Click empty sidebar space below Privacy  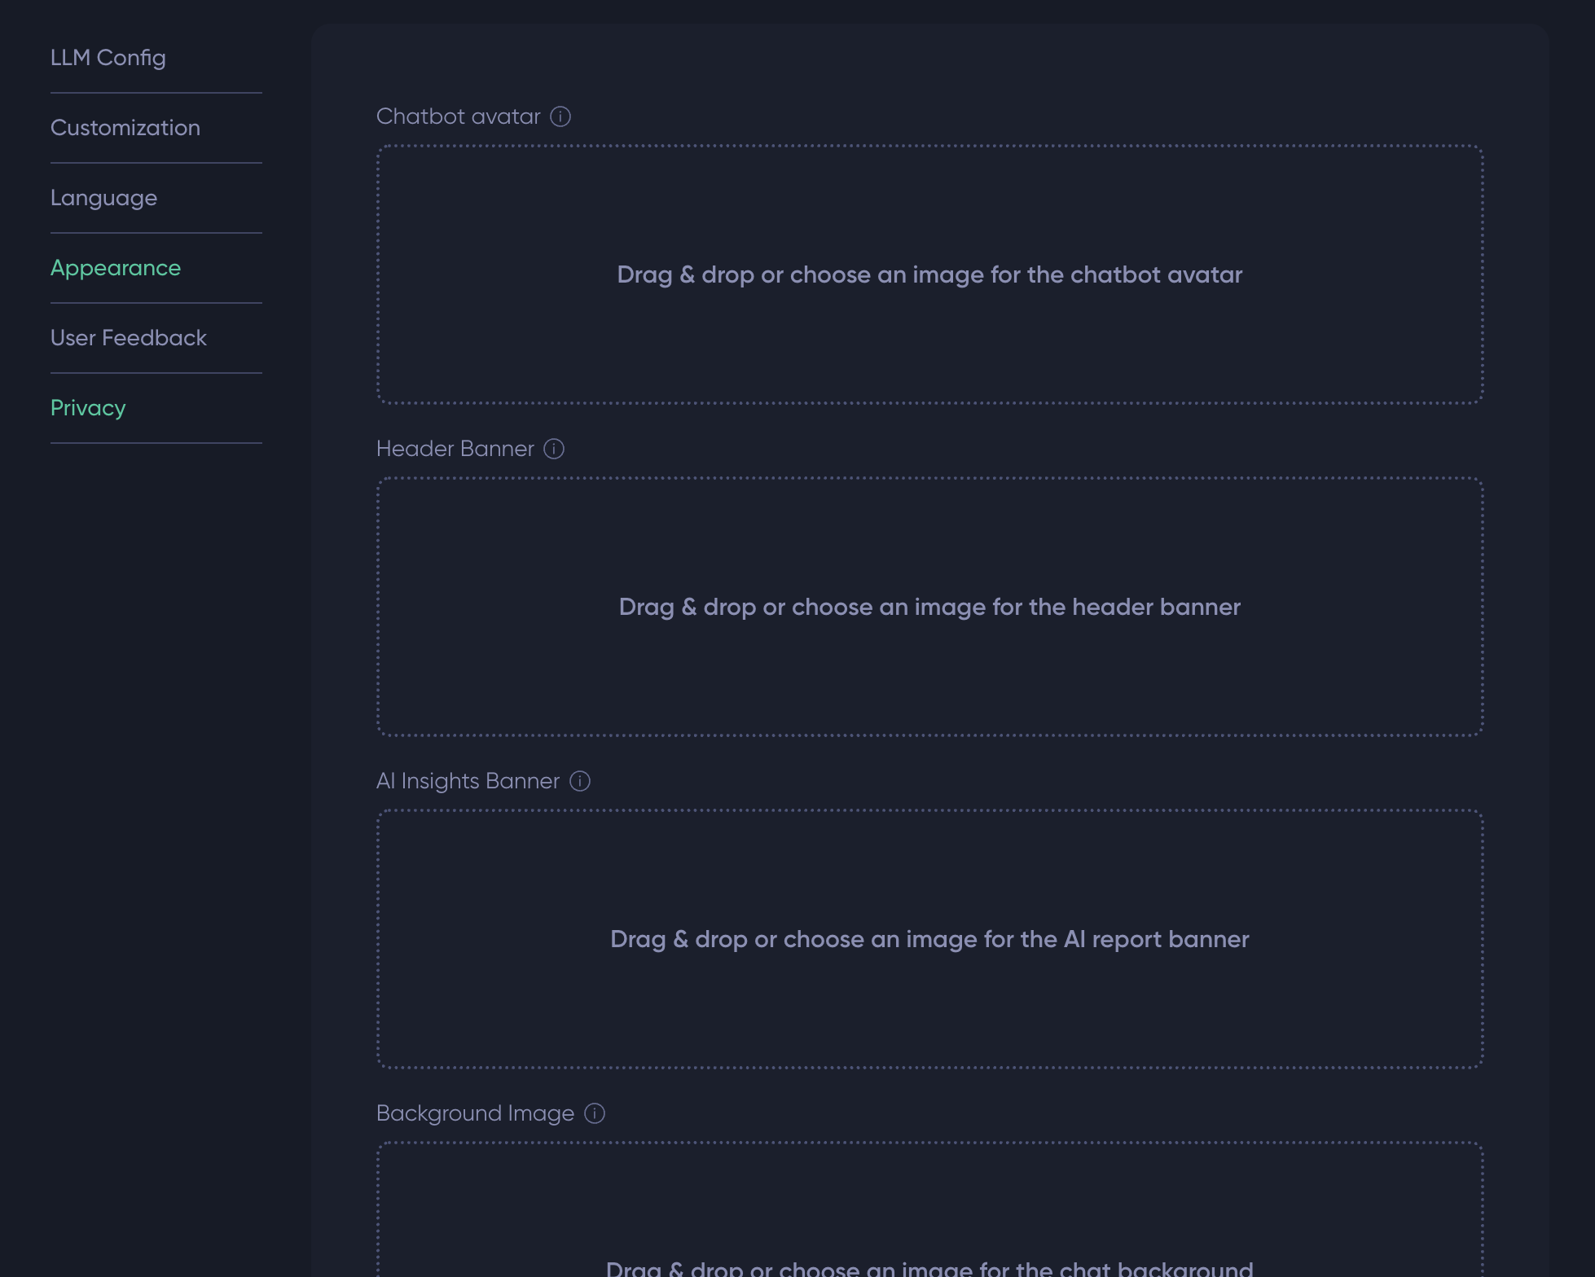click(x=155, y=733)
